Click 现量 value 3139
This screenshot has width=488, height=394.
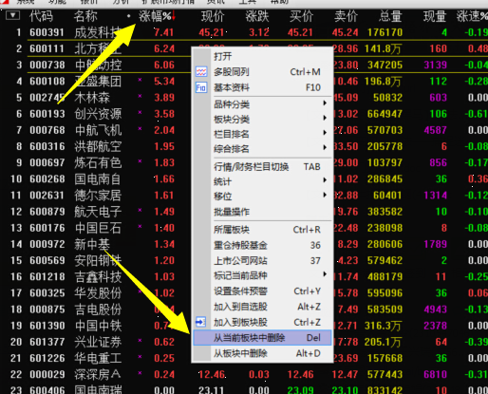tap(436, 65)
